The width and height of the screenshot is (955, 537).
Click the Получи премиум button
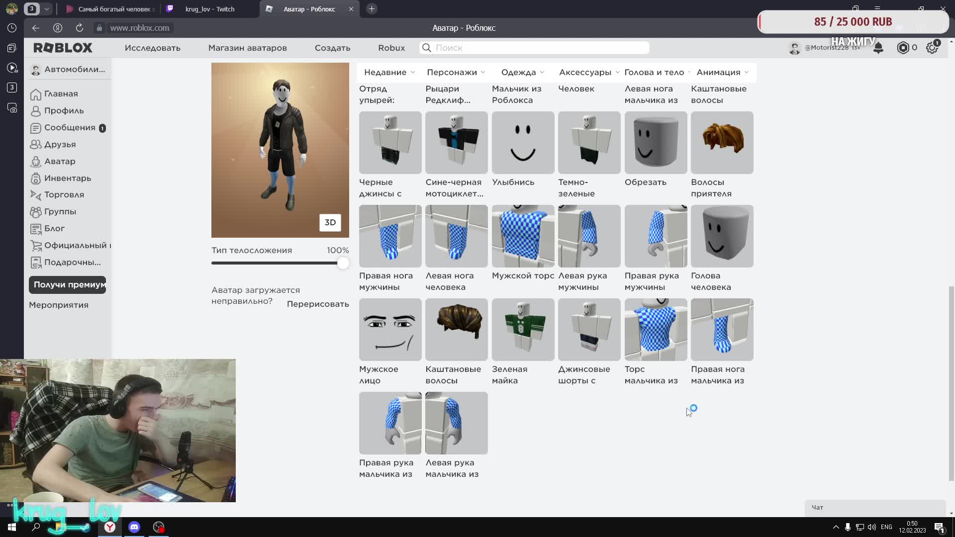(68, 285)
